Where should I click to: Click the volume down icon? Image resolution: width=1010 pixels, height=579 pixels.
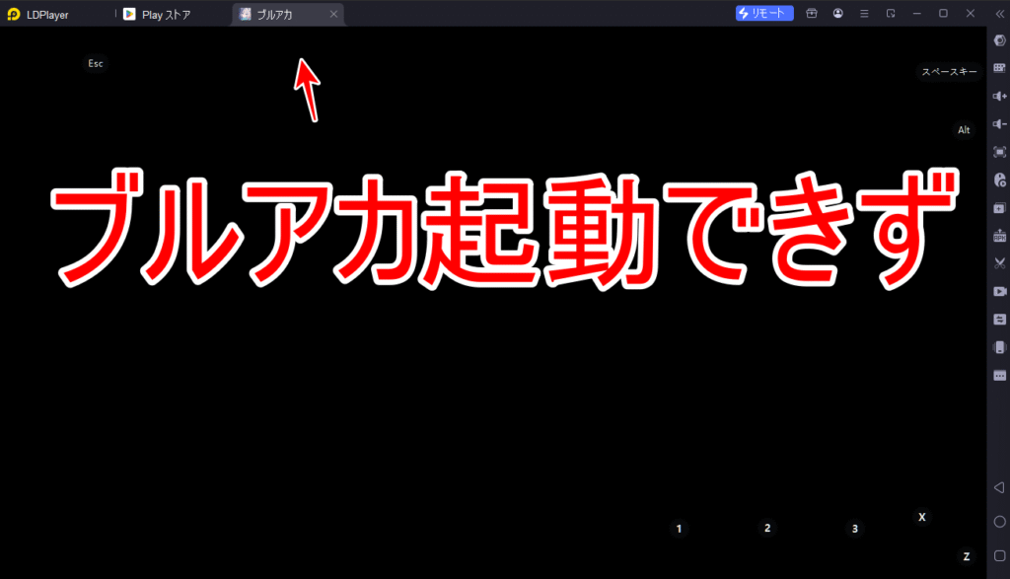[x=1000, y=123]
